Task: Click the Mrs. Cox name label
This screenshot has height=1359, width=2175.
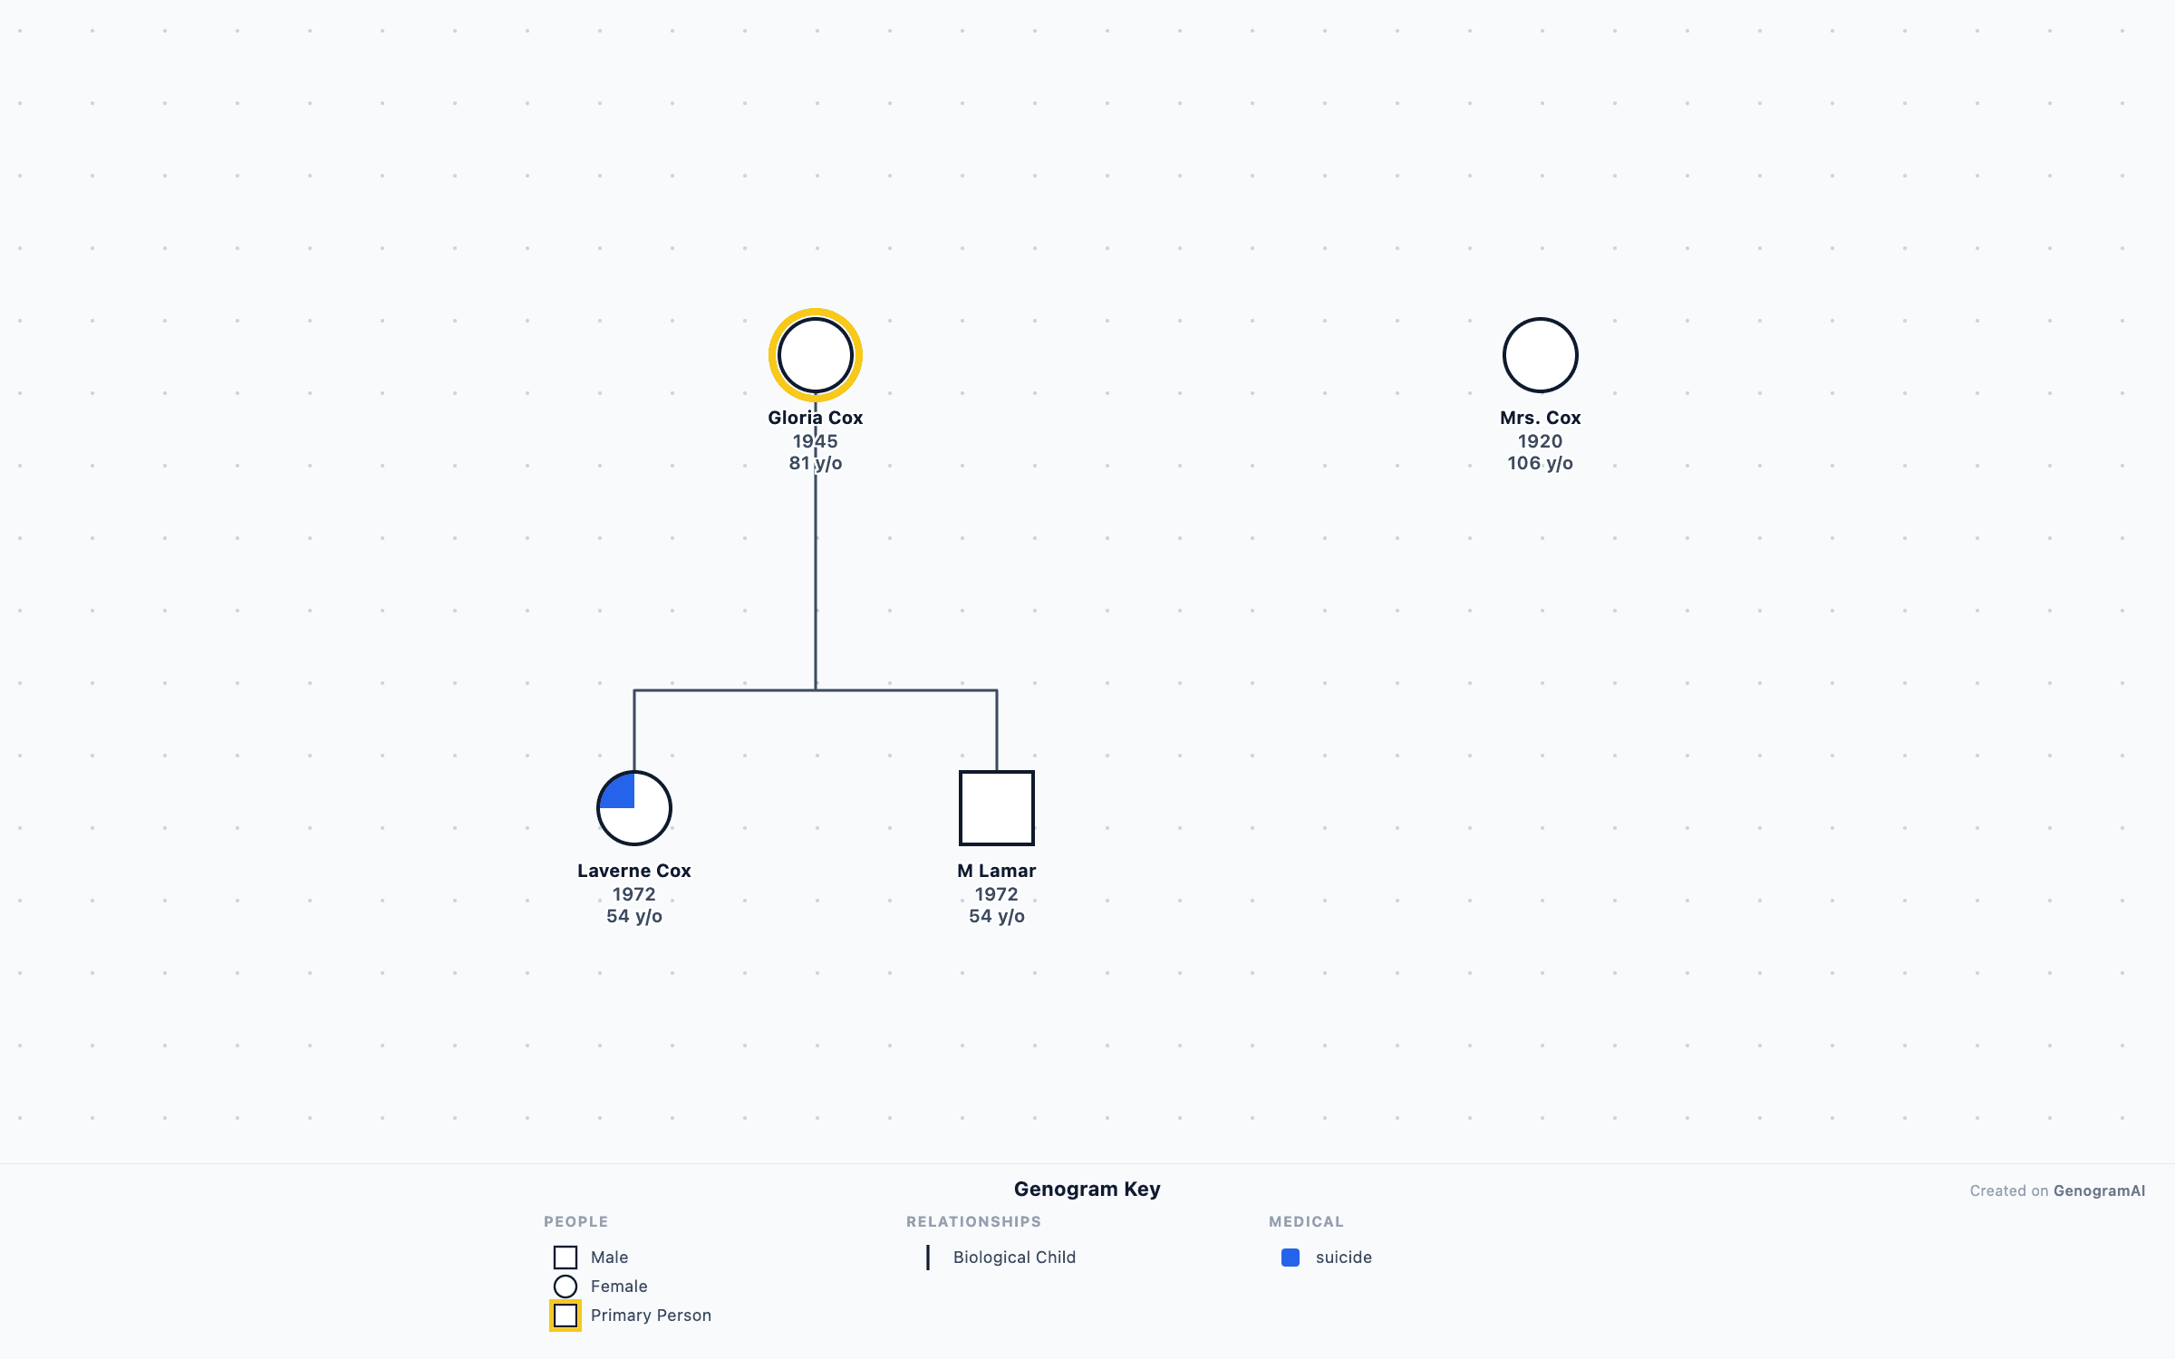Action: 1540,418
